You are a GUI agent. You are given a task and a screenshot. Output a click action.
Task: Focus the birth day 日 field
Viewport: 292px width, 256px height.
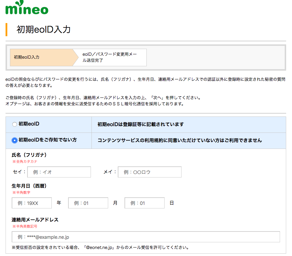tap(144, 203)
